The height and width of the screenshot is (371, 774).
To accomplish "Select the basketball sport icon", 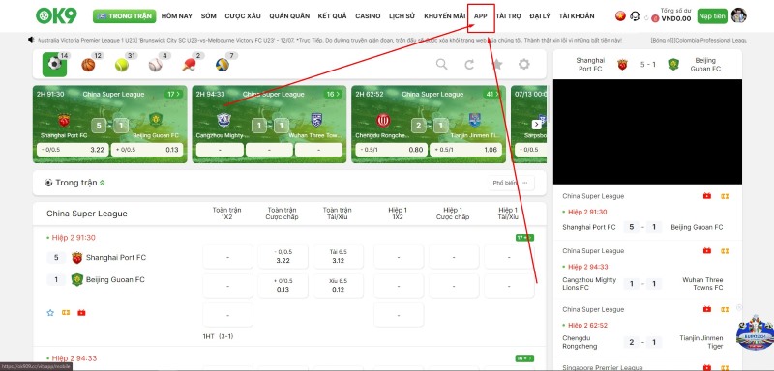I will pos(88,65).
